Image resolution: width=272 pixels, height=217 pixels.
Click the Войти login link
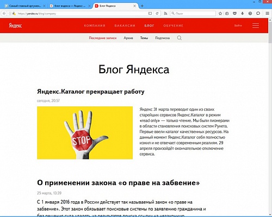click(x=238, y=25)
